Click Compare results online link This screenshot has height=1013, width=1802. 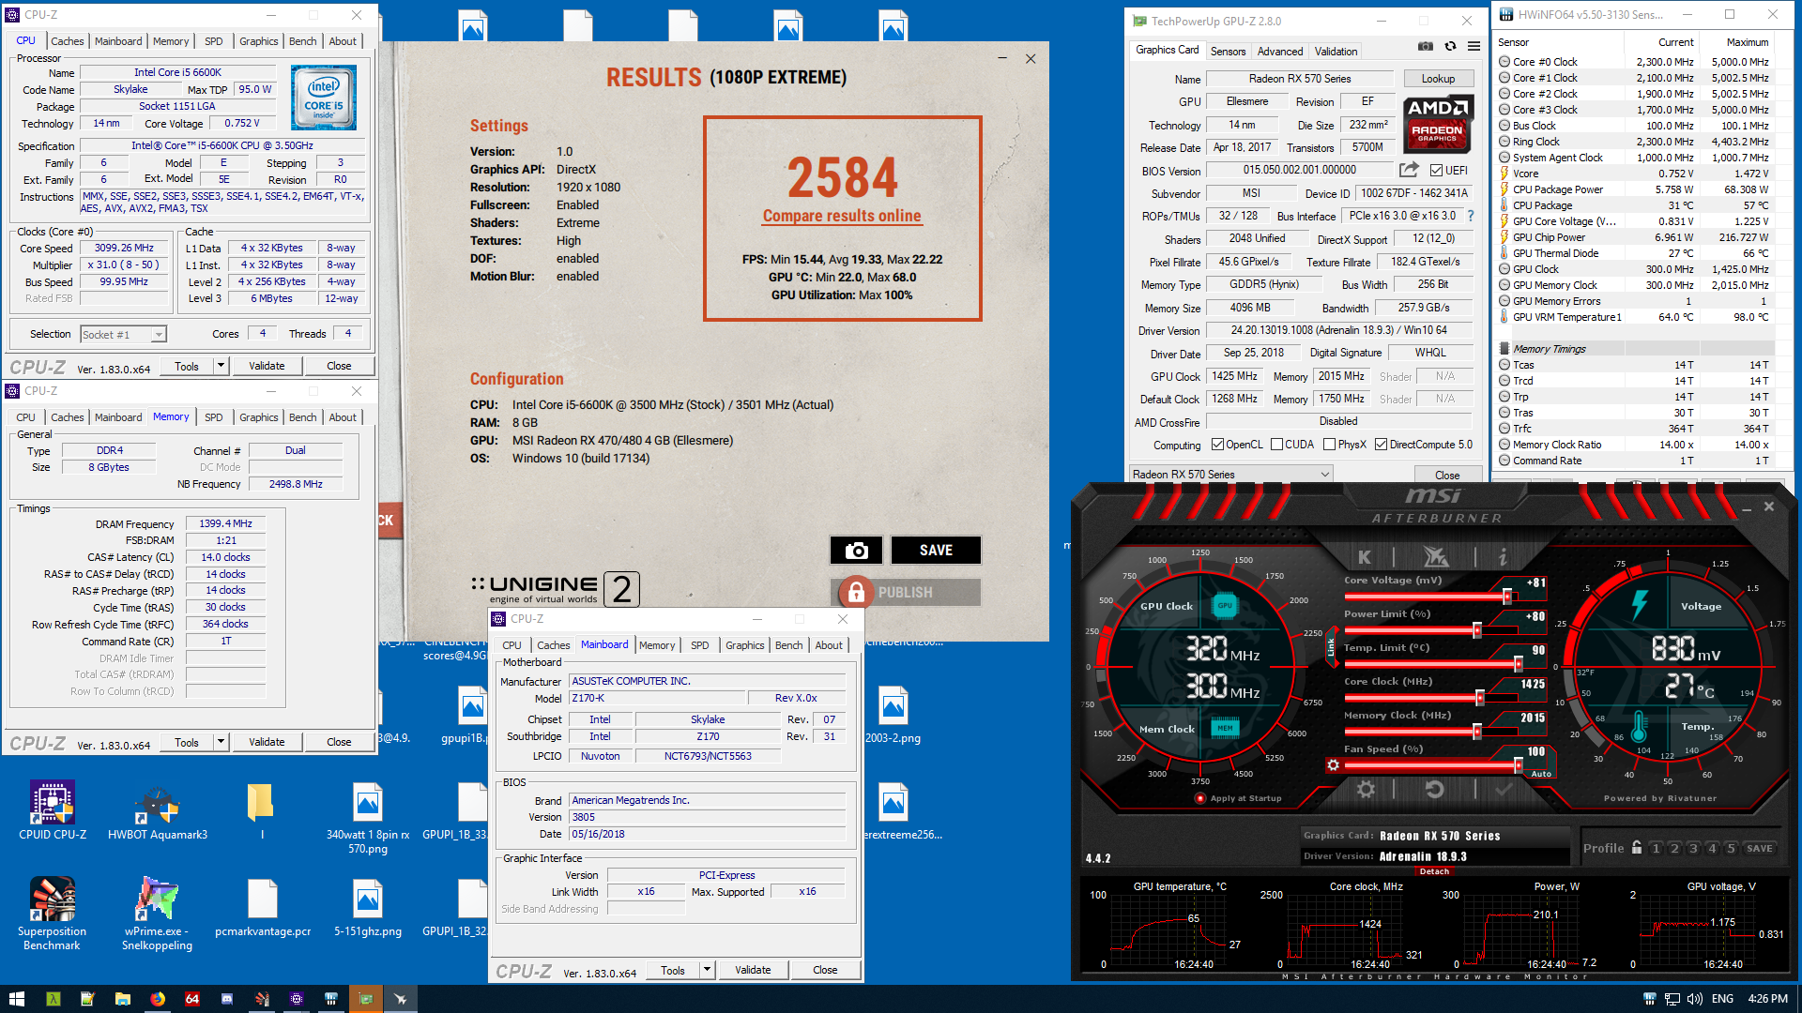pos(842,216)
